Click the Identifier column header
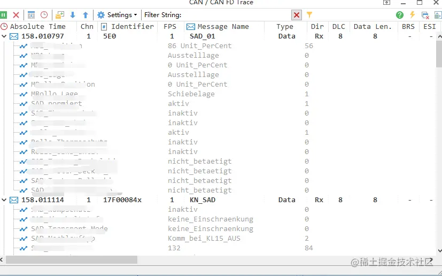The width and height of the screenshot is (442, 276). 127,27
